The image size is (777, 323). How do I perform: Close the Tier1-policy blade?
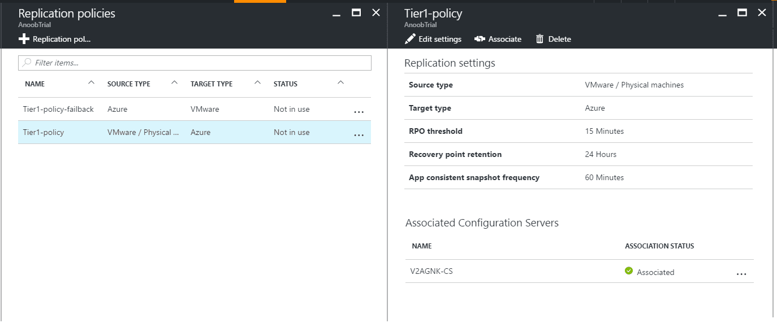[x=762, y=13]
